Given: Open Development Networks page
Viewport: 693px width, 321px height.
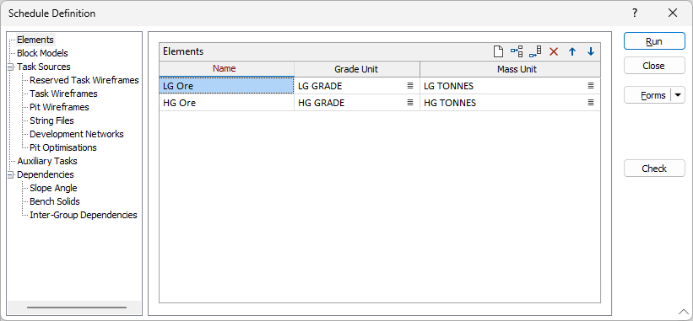Looking at the screenshot, I should (x=77, y=134).
